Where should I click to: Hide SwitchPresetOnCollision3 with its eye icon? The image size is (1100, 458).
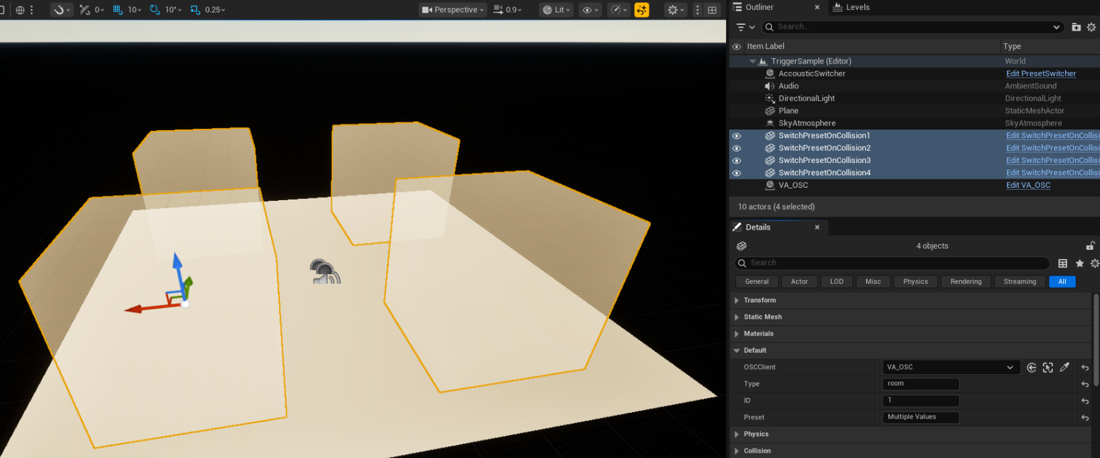(737, 161)
